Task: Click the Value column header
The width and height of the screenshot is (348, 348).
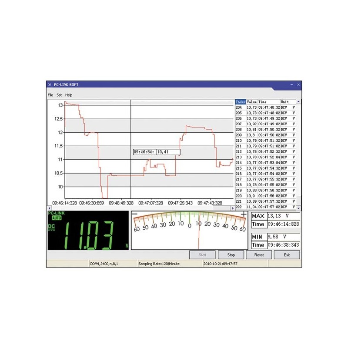Action: 252,102
